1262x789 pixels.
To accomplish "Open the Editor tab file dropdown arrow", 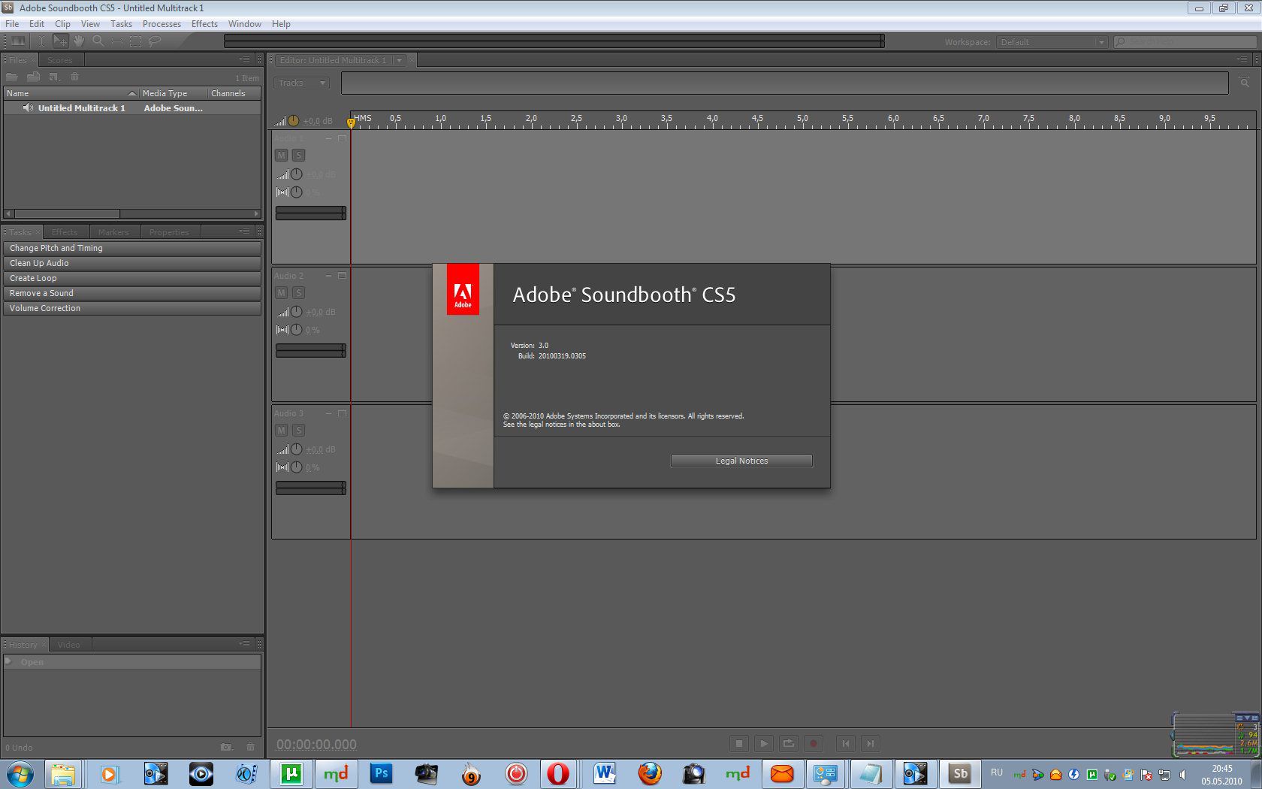I will tap(400, 60).
